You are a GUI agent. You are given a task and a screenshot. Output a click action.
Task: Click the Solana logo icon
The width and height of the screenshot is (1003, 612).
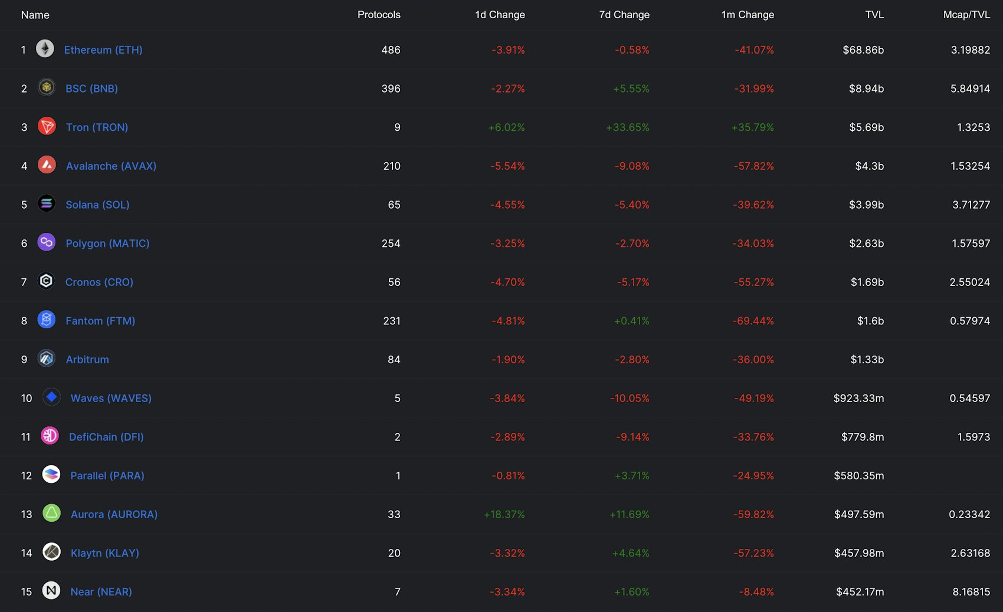pyautogui.click(x=46, y=204)
